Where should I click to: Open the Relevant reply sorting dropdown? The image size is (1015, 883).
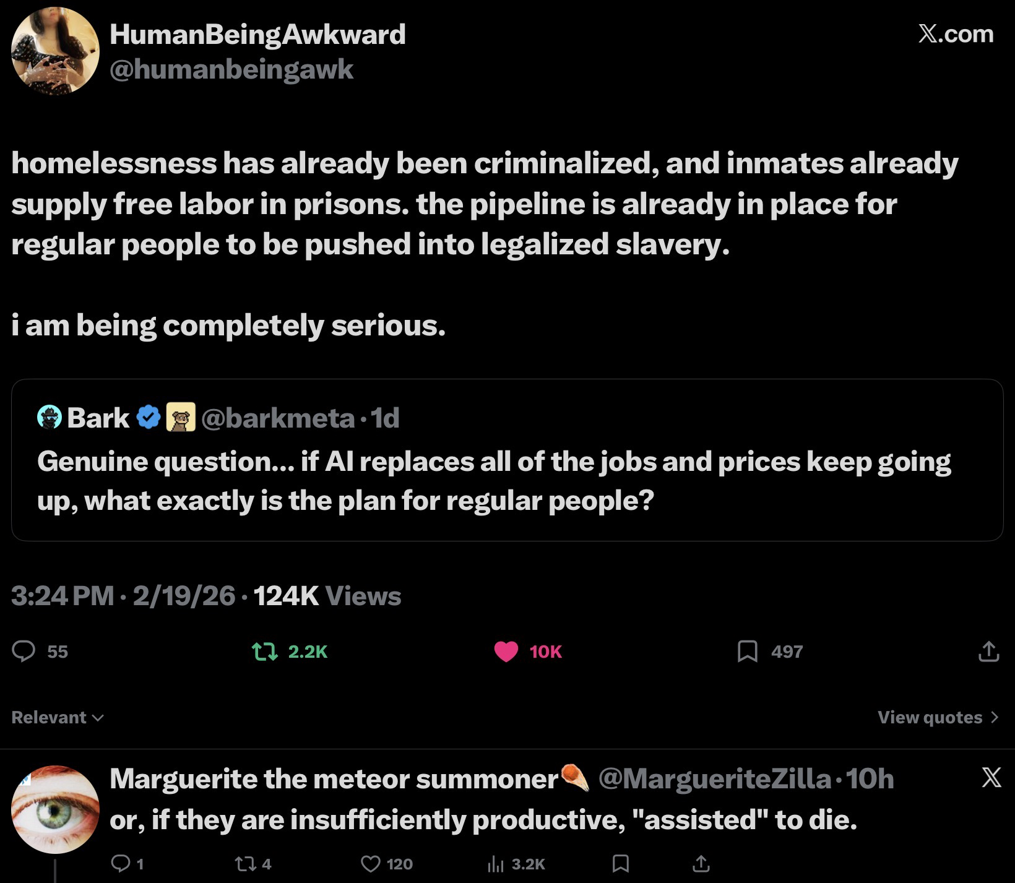tap(58, 718)
